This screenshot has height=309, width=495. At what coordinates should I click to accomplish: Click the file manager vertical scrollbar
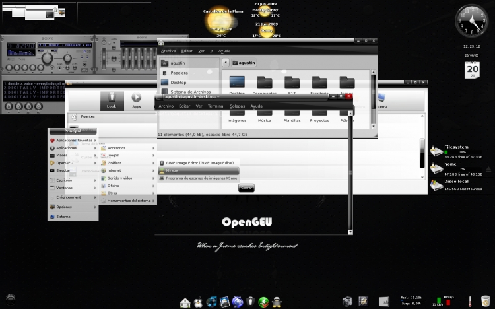373,99
